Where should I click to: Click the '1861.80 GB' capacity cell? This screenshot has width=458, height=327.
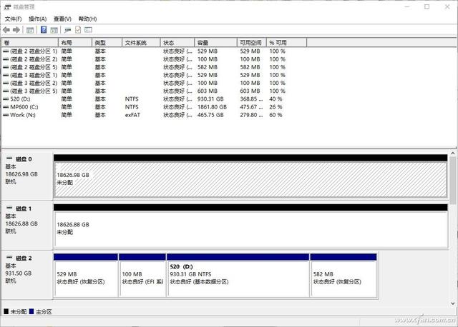[212, 107]
